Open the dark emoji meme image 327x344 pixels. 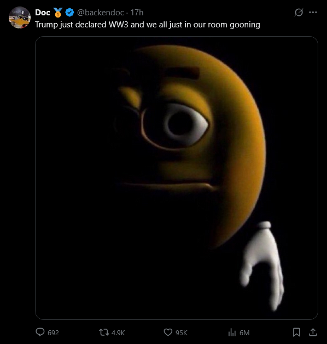pyautogui.click(x=177, y=178)
